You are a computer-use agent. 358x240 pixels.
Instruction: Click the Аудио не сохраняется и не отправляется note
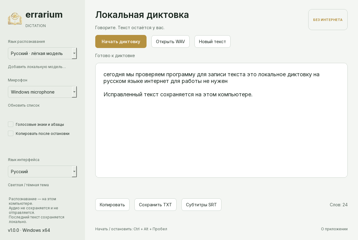[33, 210]
